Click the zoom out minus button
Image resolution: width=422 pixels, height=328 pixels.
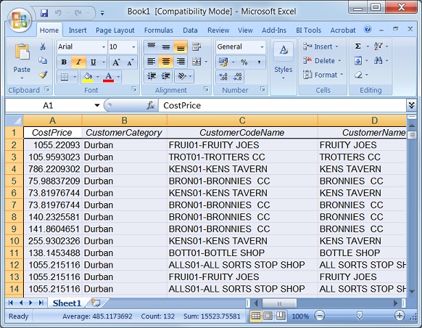point(320,316)
